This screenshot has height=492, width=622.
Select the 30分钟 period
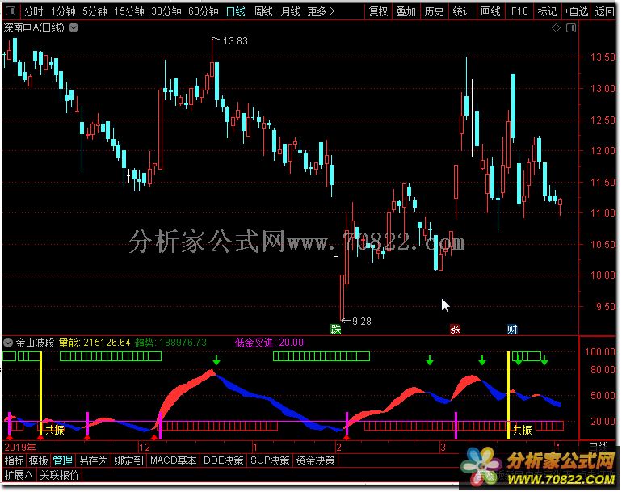pyautogui.click(x=166, y=11)
